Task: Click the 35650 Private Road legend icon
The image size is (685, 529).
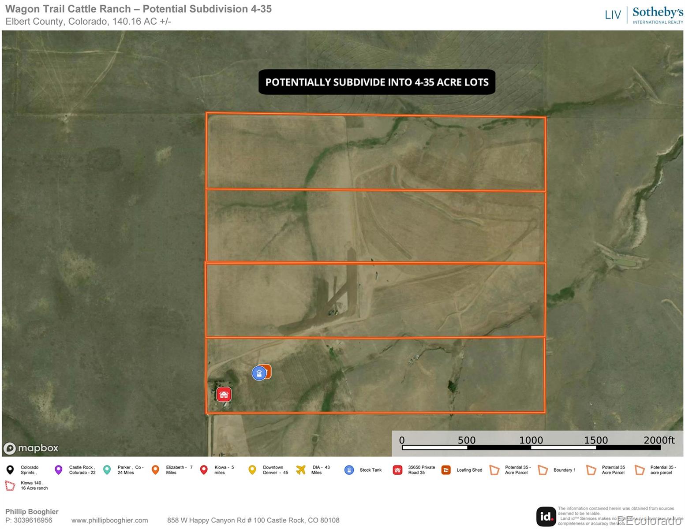Action: [397, 470]
